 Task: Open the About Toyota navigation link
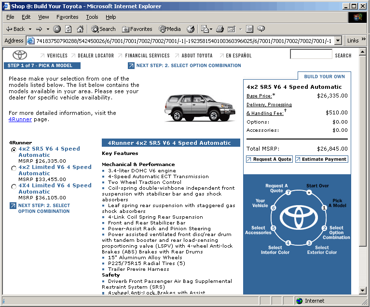point(197,56)
